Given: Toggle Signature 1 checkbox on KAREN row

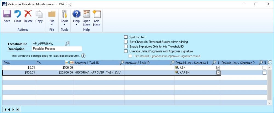Looking at the screenshot, I should click(x=218, y=73).
